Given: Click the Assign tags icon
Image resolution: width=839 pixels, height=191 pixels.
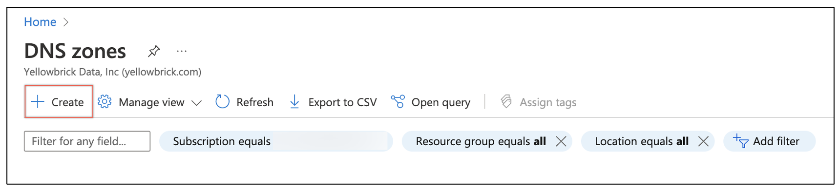Looking at the screenshot, I should pyautogui.click(x=506, y=101).
